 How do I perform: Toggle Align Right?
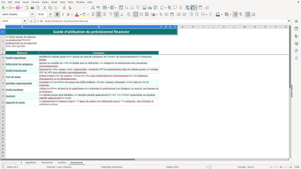pos(104,15)
